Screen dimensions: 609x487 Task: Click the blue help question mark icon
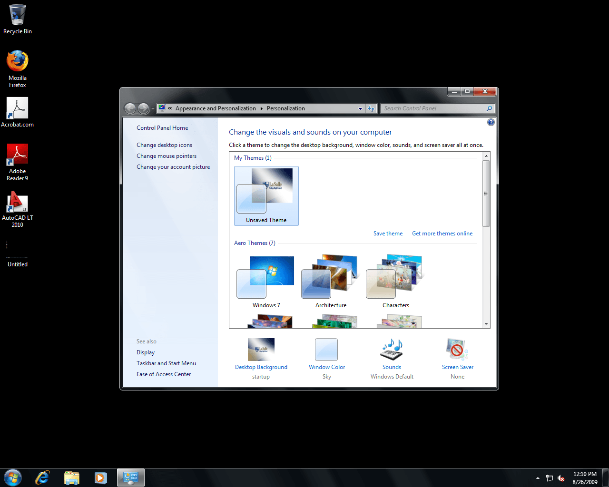coord(491,122)
